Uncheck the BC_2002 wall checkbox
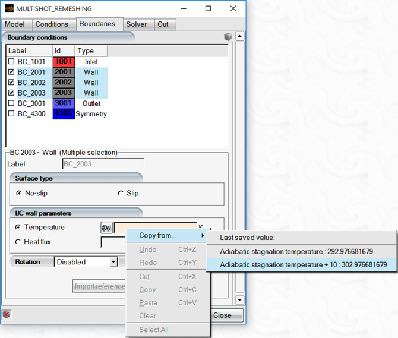The height and width of the screenshot is (338, 398). click(x=11, y=83)
